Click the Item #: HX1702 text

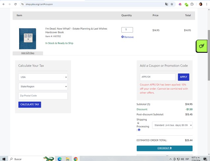coord(53,36)
